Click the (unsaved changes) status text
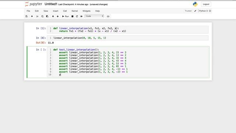The height and width of the screenshot is (133, 236). click(99, 4)
